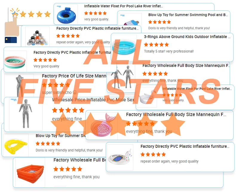Click the 'Totally 5 star! very professional!' review text
236x195 pixels.
click(169, 51)
